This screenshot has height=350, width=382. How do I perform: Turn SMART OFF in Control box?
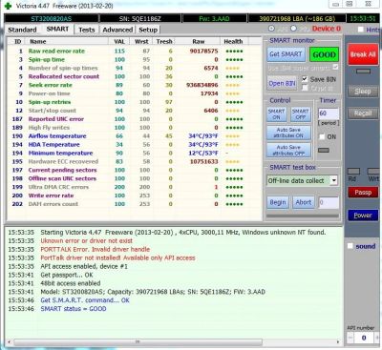[301, 114]
